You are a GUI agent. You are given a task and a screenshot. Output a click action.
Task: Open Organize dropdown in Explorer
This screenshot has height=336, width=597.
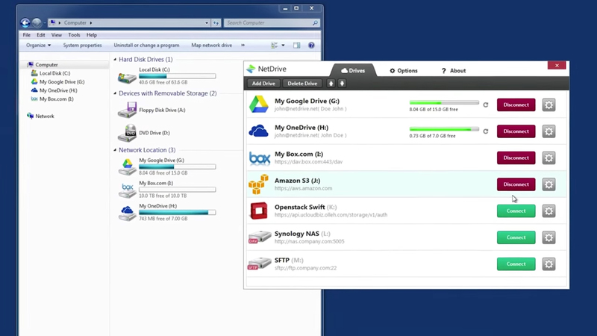point(38,46)
